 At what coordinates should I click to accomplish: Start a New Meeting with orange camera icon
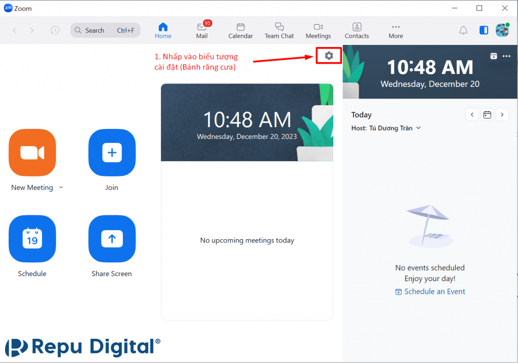(32, 153)
